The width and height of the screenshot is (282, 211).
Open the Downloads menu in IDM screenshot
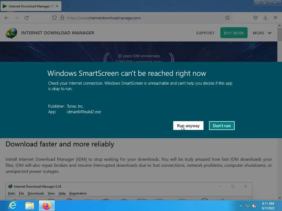[x=36, y=193]
